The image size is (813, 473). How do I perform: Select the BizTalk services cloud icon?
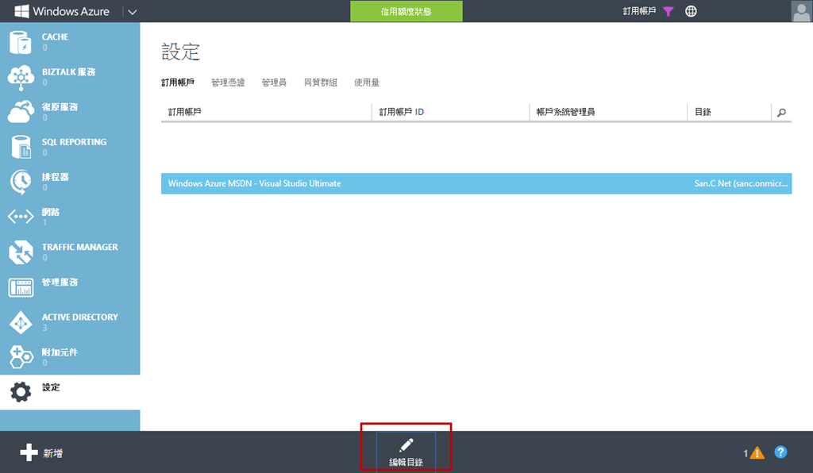[x=21, y=78]
